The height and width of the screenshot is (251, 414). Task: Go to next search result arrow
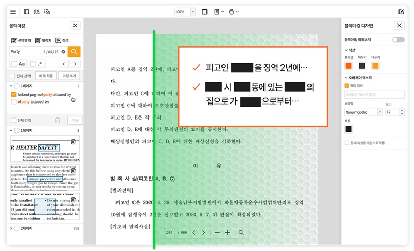pos(77,64)
